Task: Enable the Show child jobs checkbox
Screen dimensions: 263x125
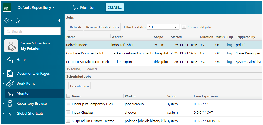Action: click(184, 27)
